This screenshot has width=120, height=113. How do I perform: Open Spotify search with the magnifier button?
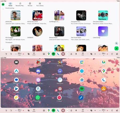[x=117, y=43]
